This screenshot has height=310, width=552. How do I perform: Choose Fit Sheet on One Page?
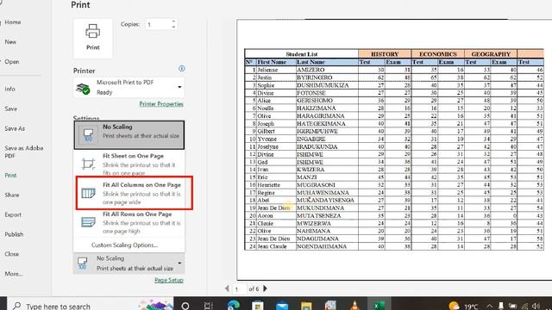point(129,164)
